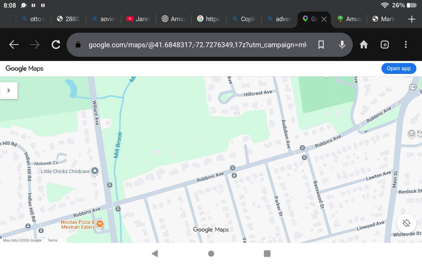422x264 pixels.
Task: Click the Google Maps header logo
Action: [24, 69]
